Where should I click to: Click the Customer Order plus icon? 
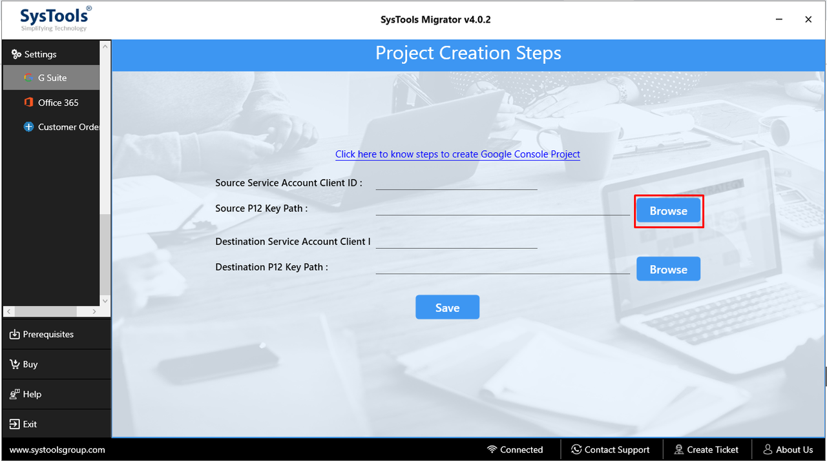(x=28, y=127)
